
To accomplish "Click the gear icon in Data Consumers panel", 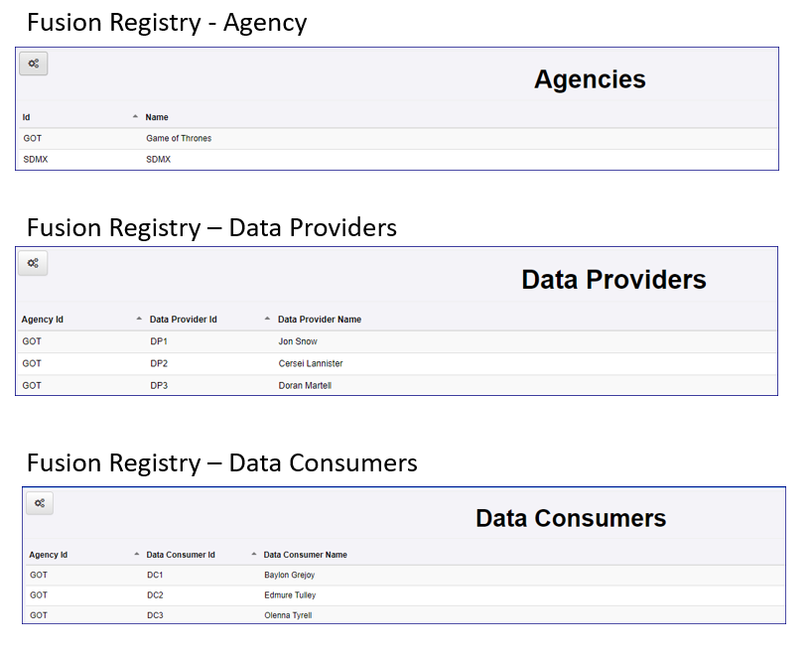I will (x=39, y=503).
